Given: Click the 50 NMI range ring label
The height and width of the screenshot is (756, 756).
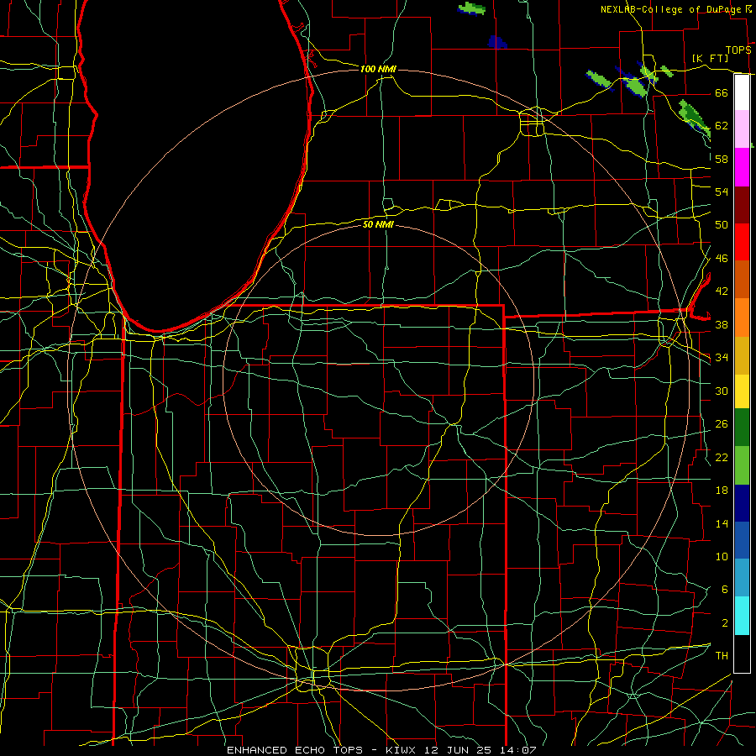Looking at the screenshot, I should click(x=378, y=224).
